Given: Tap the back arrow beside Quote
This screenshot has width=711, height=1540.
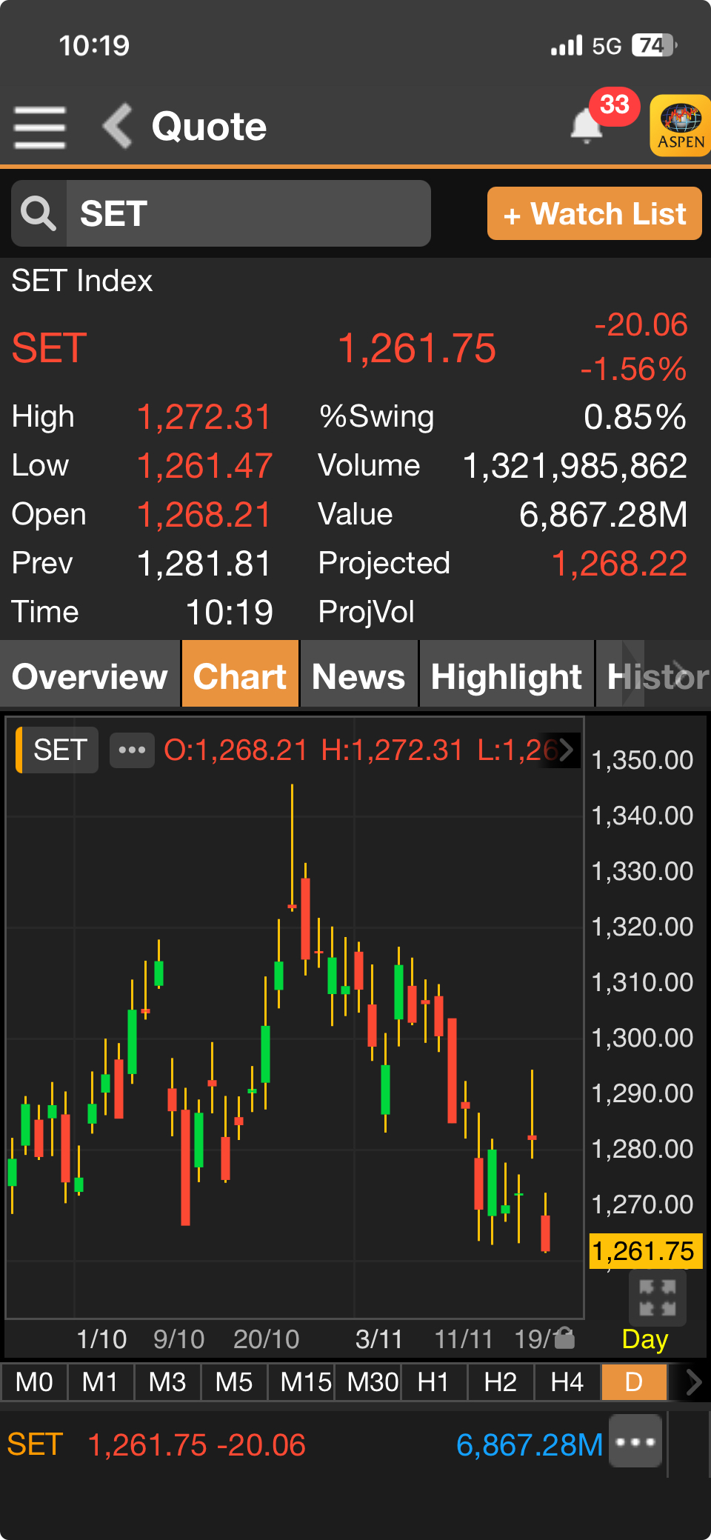Looking at the screenshot, I should coord(118,126).
